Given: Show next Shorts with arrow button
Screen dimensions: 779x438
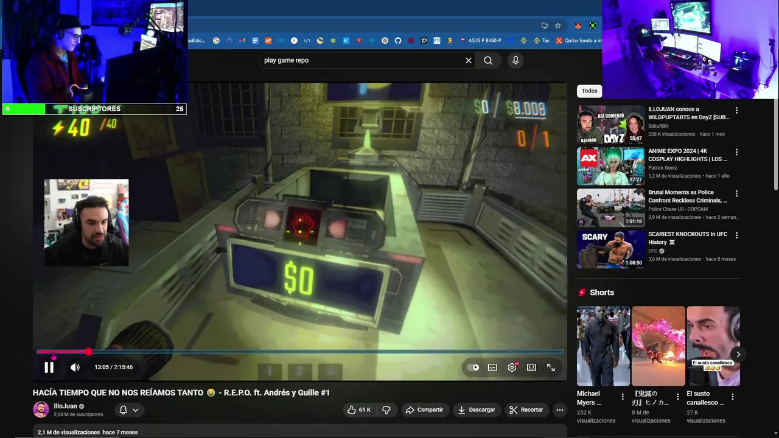Looking at the screenshot, I should point(738,355).
